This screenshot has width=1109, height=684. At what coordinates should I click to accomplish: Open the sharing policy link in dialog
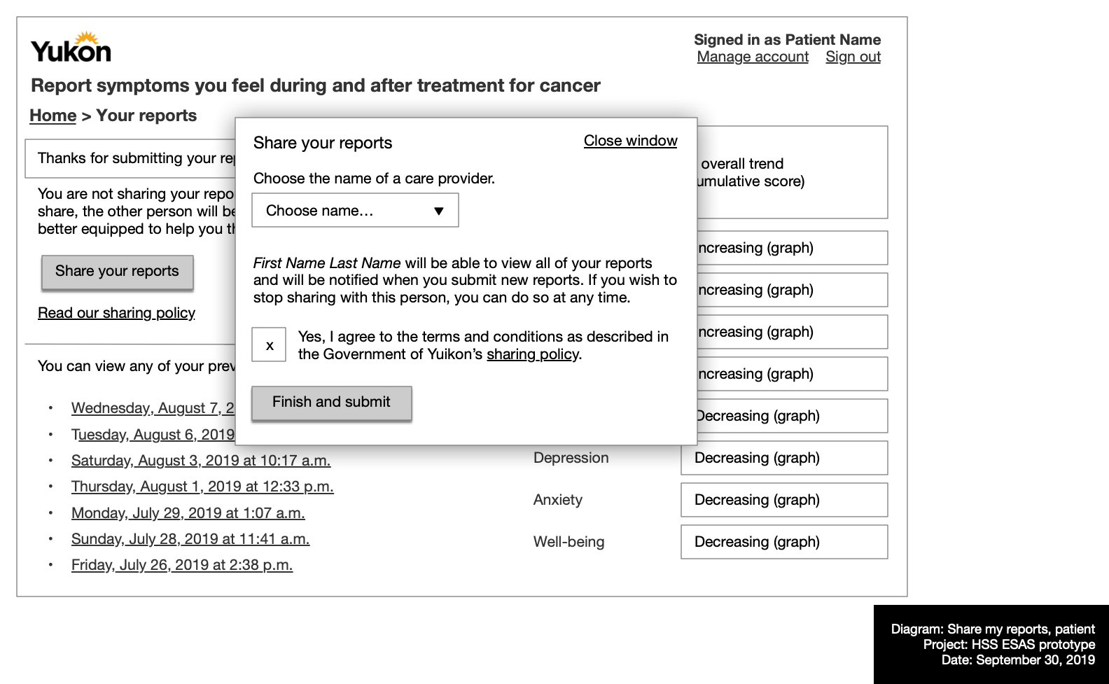click(533, 354)
